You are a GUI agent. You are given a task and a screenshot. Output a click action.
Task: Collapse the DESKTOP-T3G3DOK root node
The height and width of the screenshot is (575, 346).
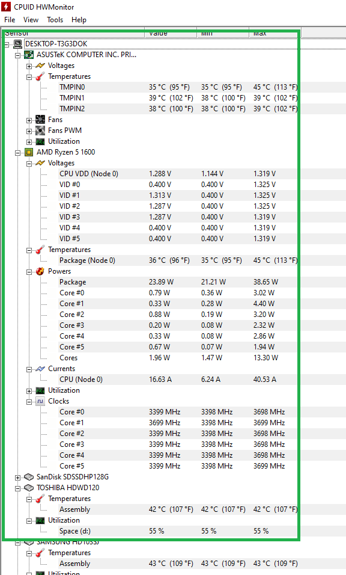[x=7, y=45]
